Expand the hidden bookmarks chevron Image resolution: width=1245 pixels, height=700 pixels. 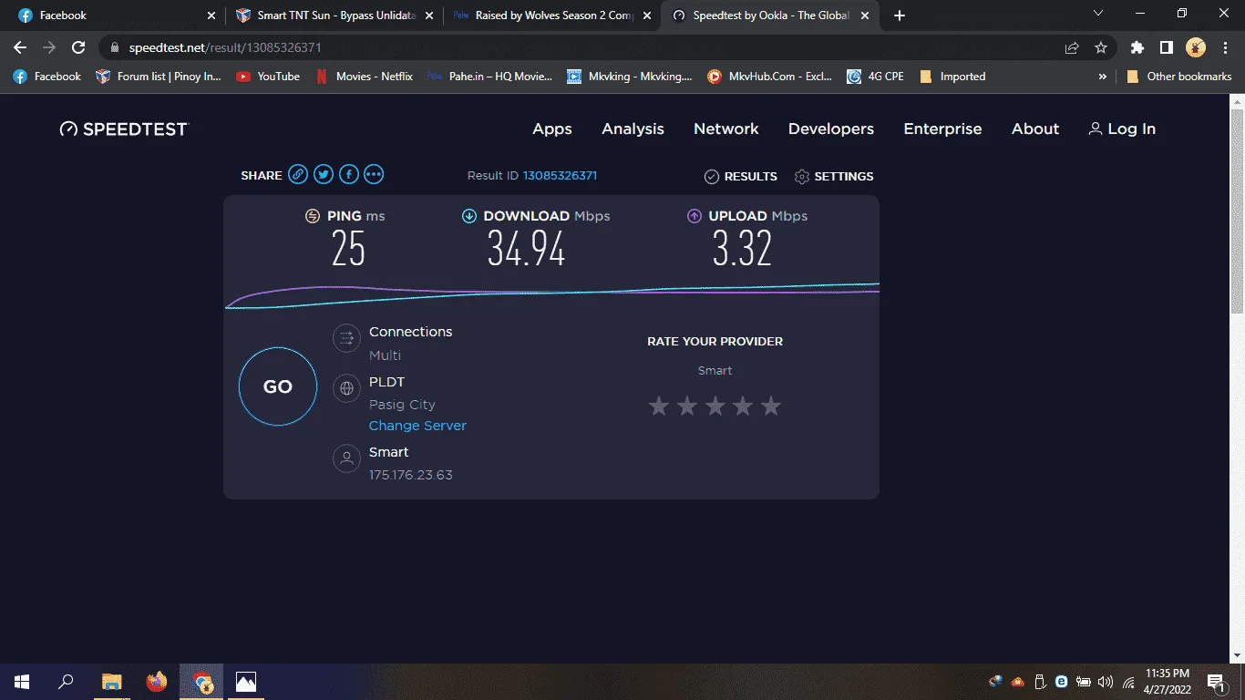tap(1103, 77)
